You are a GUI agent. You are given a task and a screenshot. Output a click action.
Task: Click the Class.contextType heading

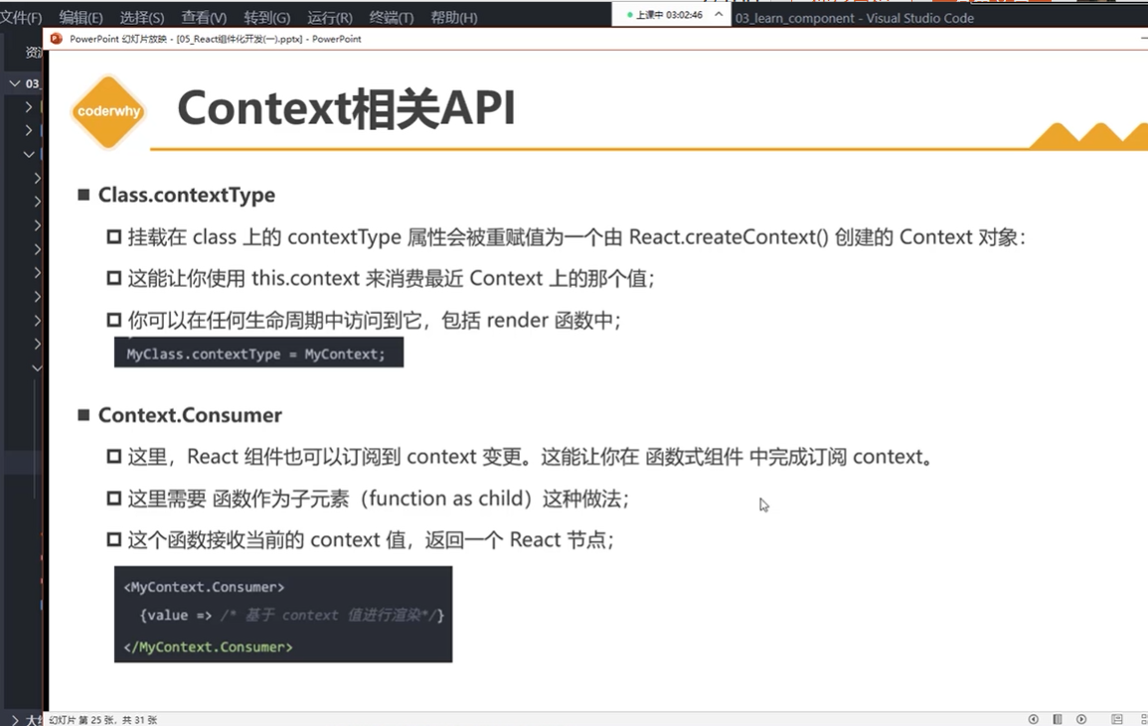(187, 195)
